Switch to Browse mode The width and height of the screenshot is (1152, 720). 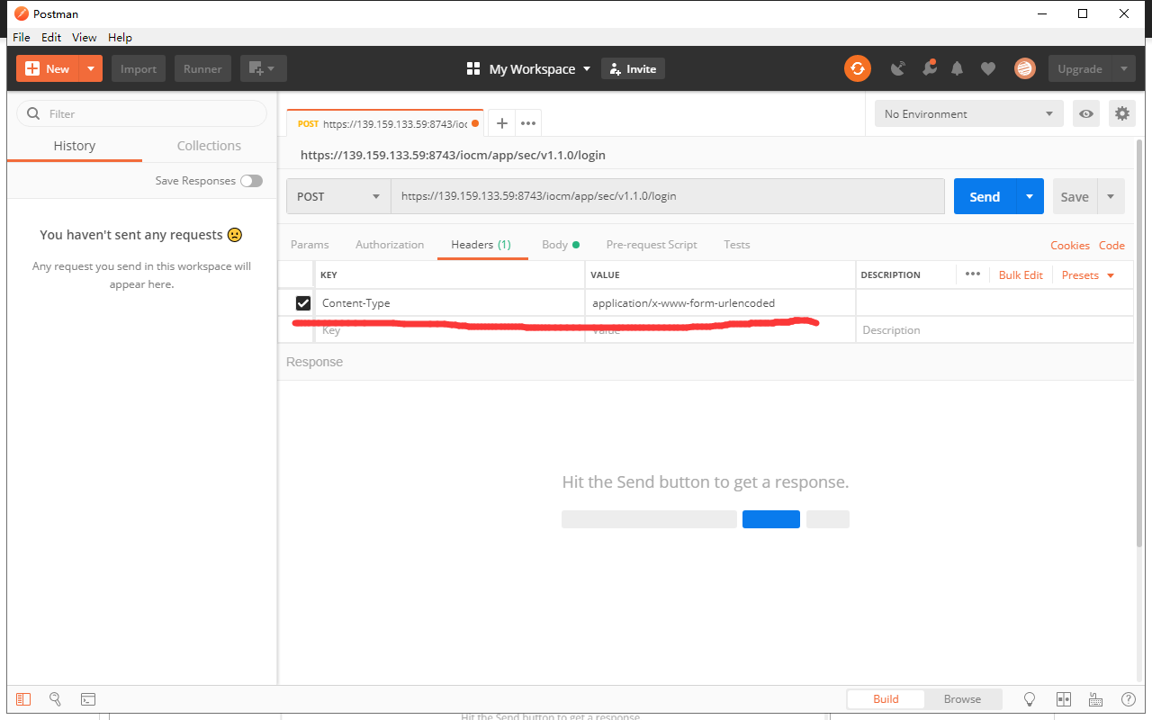[x=962, y=698]
